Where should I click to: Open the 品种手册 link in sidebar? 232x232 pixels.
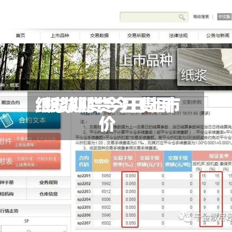(7, 182)
